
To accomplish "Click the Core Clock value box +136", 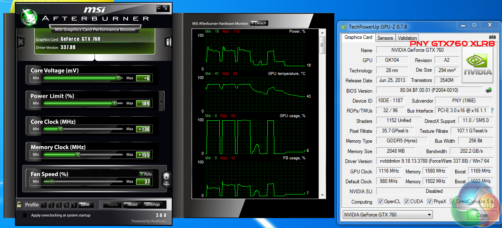I will pos(144,129).
